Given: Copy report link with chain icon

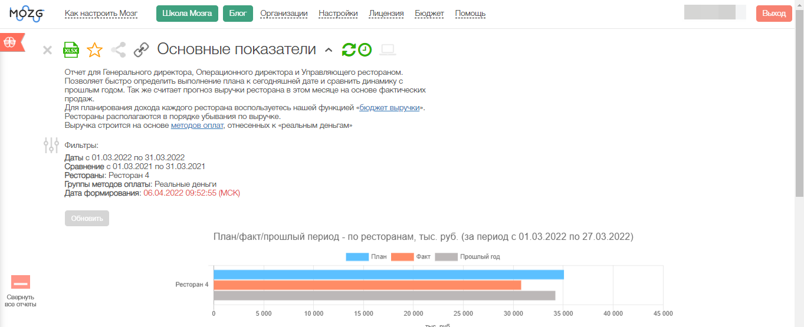Looking at the screenshot, I should pyautogui.click(x=141, y=50).
